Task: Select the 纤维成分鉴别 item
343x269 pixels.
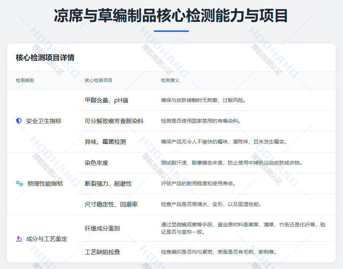Action: 102,228
